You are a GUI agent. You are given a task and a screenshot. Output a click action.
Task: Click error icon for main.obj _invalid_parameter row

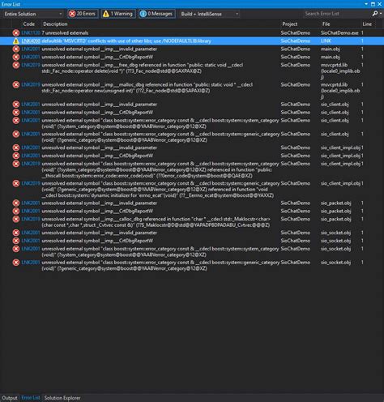point(16,49)
